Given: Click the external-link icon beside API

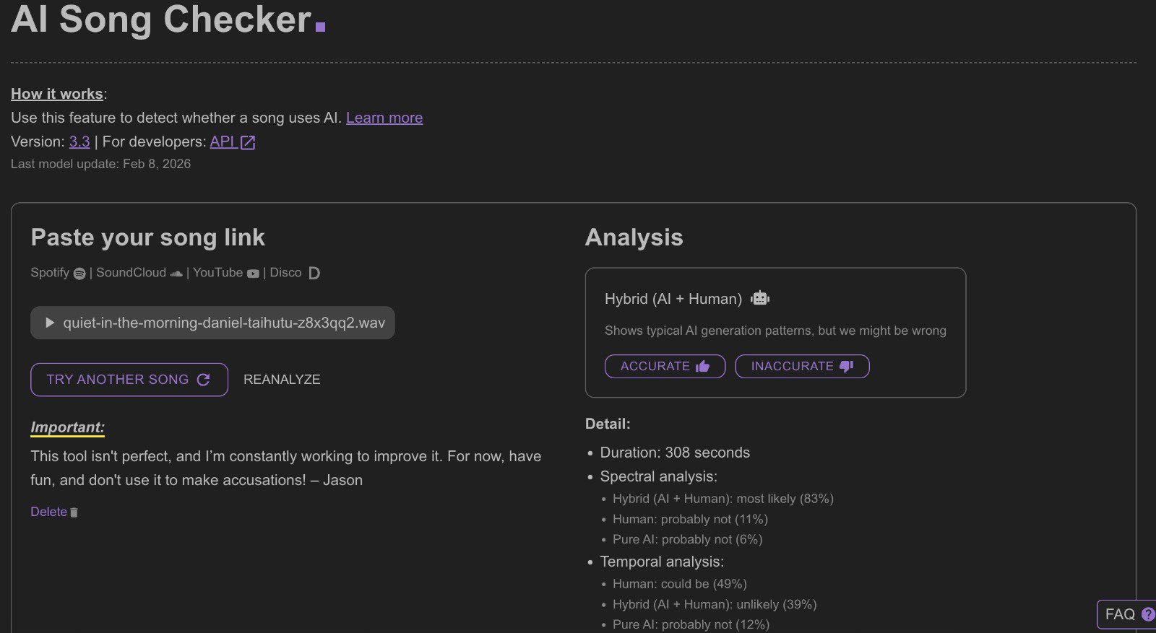Looking at the screenshot, I should tap(248, 142).
